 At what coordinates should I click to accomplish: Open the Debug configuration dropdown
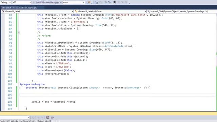pos(5,2)
